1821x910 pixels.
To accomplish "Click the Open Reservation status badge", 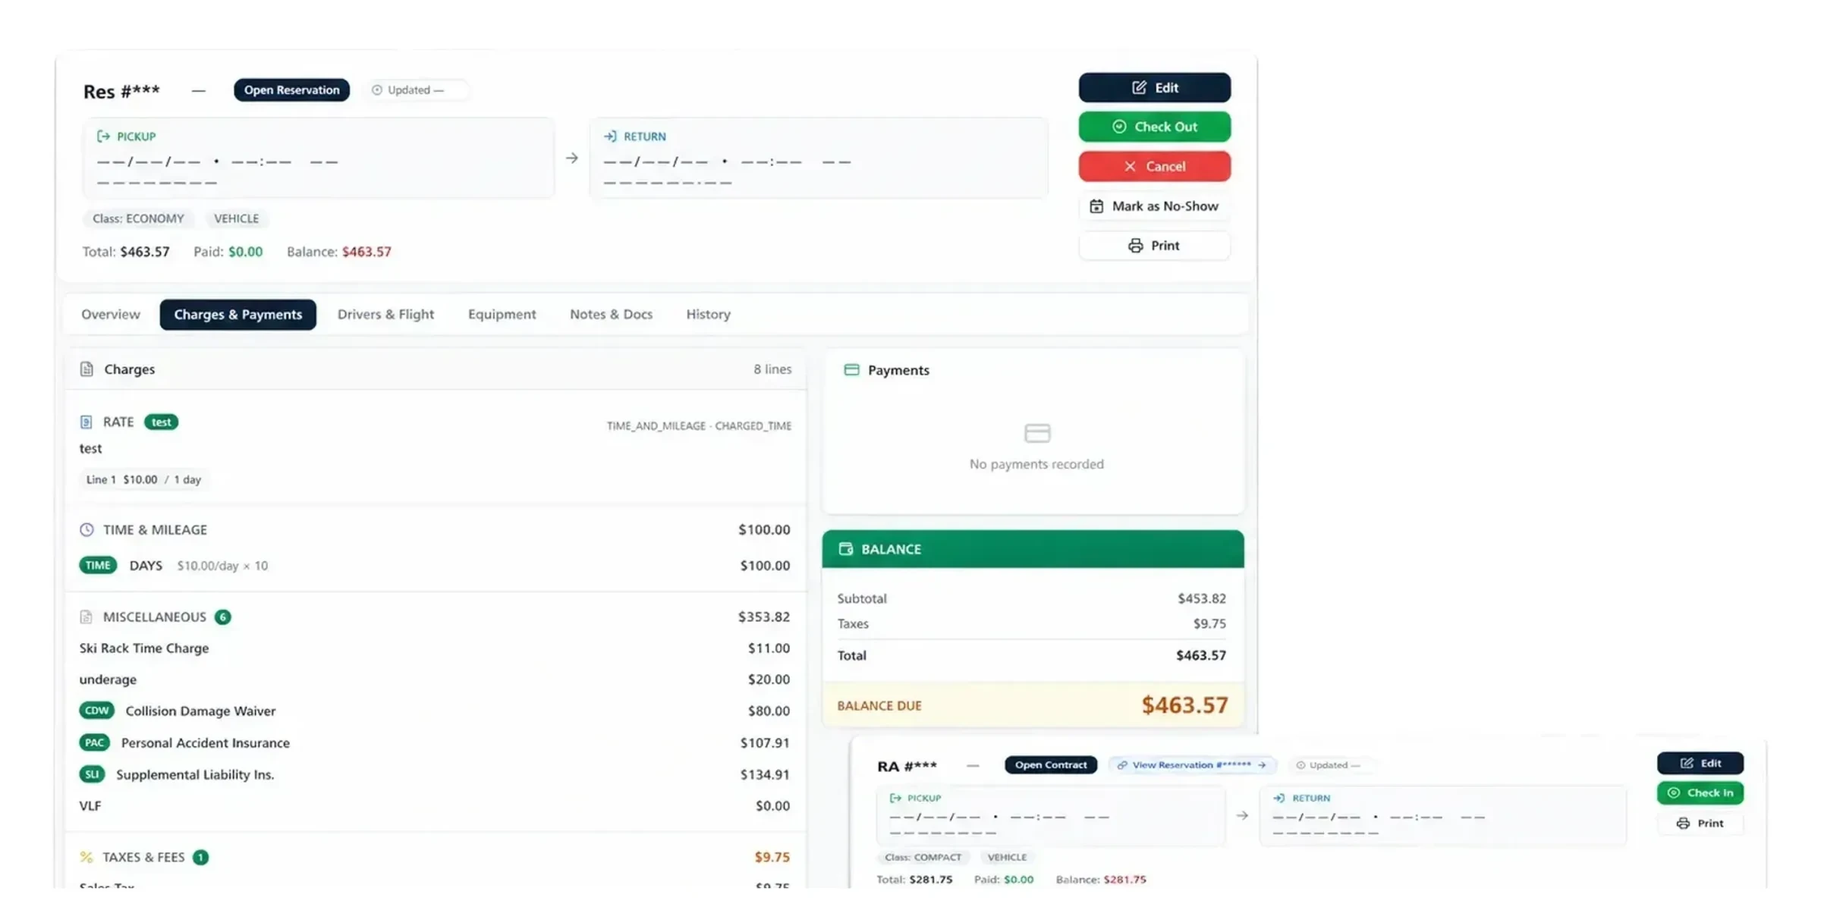I will click(x=291, y=90).
